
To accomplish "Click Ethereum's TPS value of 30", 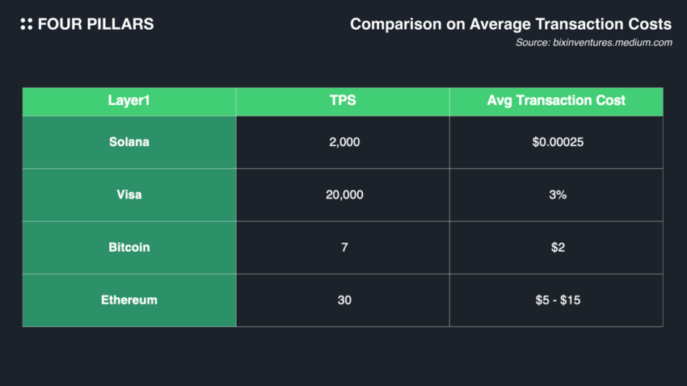I will pyautogui.click(x=343, y=300).
